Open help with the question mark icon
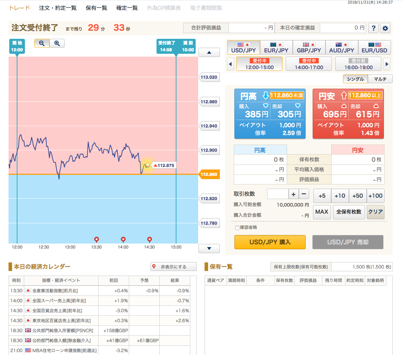 click(373, 28)
